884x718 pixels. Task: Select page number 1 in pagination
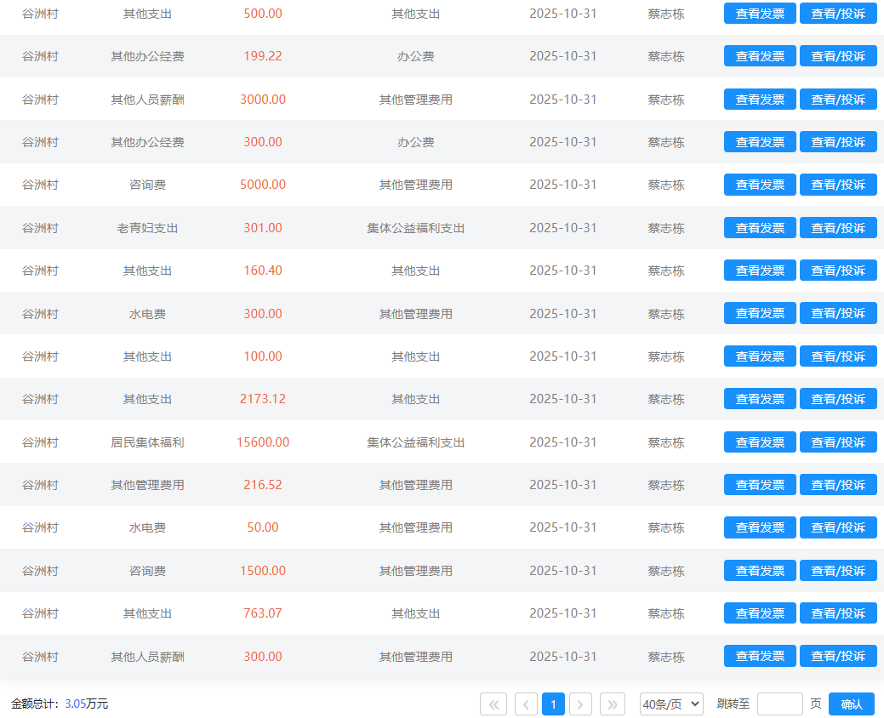(553, 704)
